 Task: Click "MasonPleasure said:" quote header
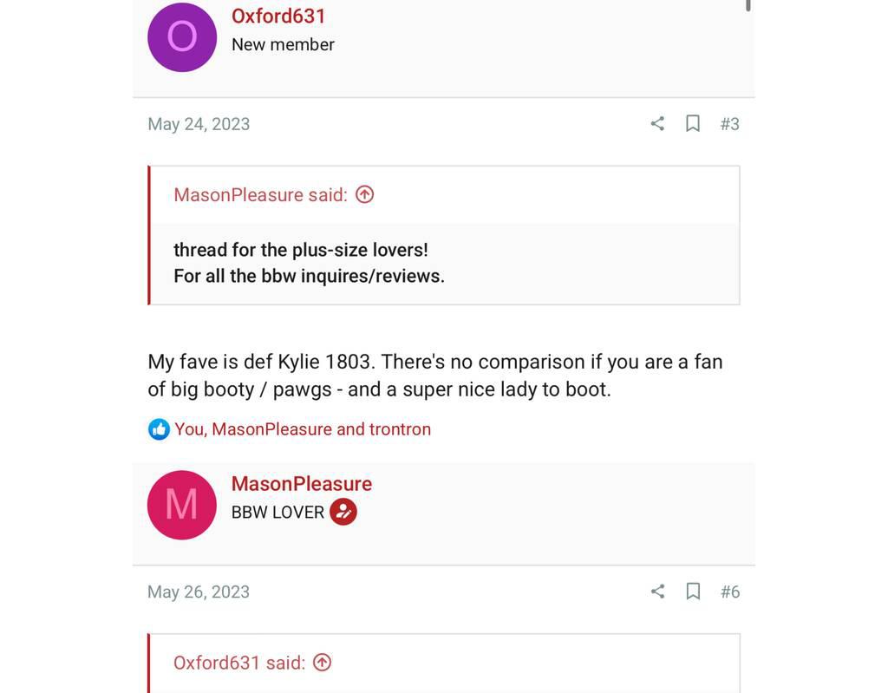tap(260, 195)
